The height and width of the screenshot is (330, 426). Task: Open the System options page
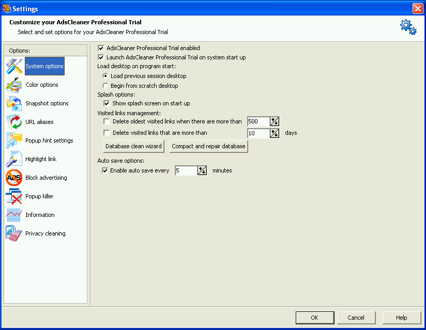44,66
